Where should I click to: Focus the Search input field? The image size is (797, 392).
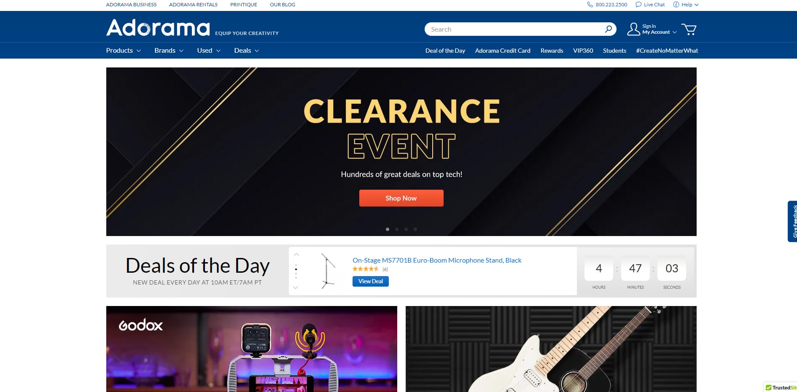pos(514,29)
